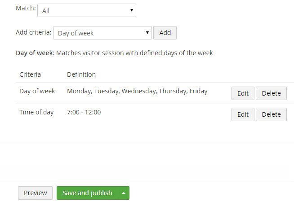
Task: Edit the Day of week criteria
Action: [243, 93]
